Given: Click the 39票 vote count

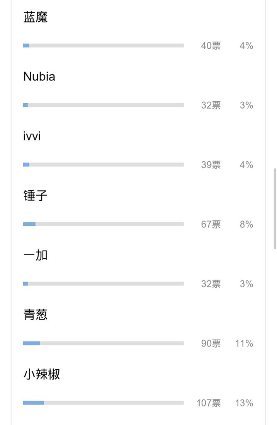Looking at the screenshot, I should click(x=211, y=164).
